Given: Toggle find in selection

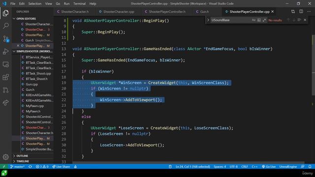Looking at the screenshot, I should click(x=299, y=20).
